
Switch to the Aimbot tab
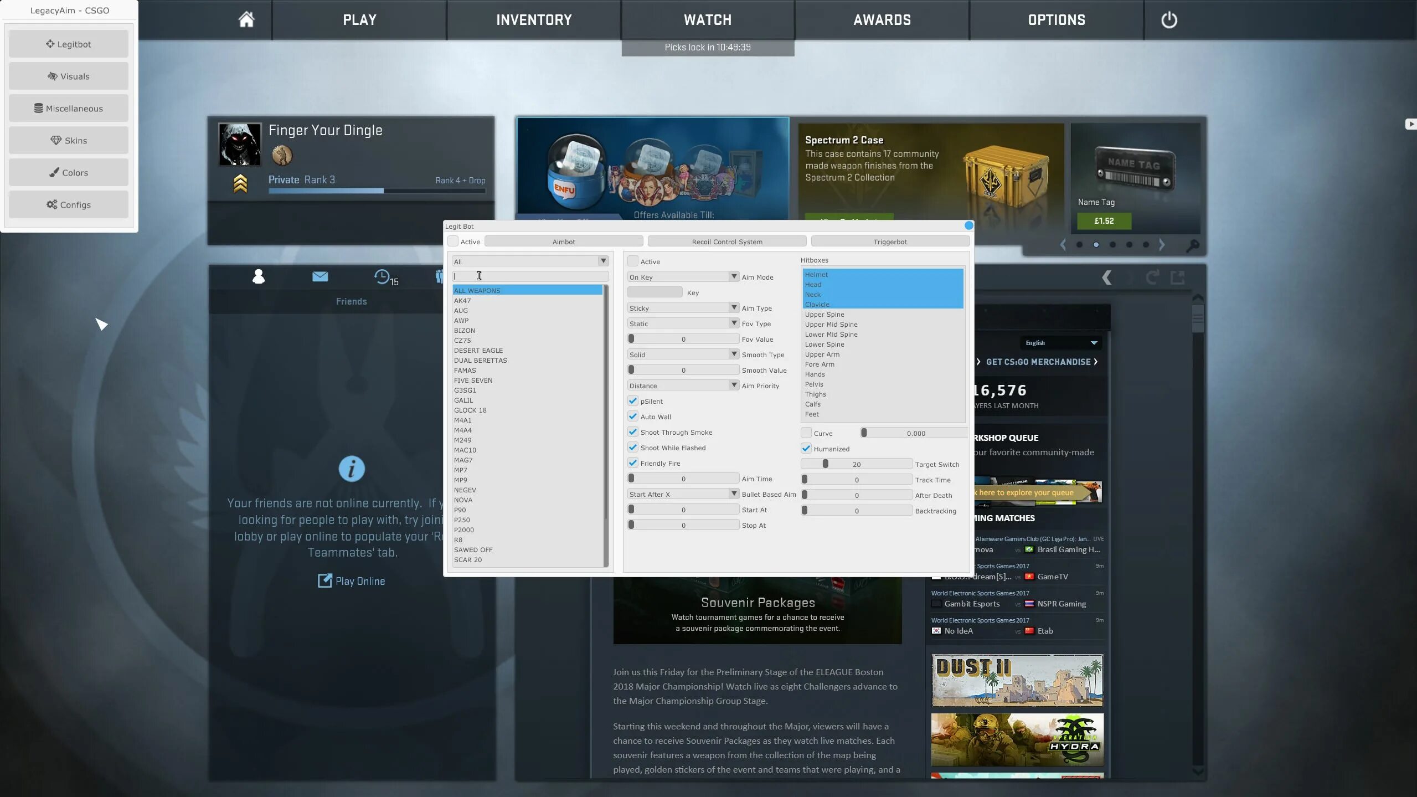tap(564, 241)
